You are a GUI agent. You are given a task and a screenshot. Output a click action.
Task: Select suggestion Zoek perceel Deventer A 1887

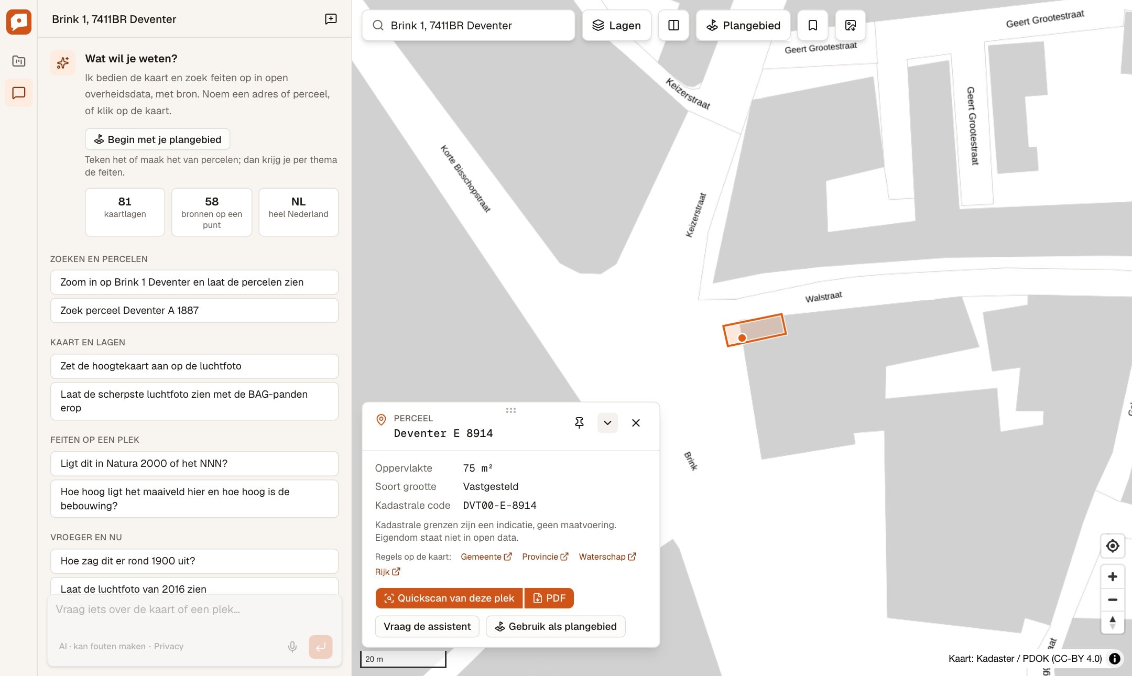point(194,310)
